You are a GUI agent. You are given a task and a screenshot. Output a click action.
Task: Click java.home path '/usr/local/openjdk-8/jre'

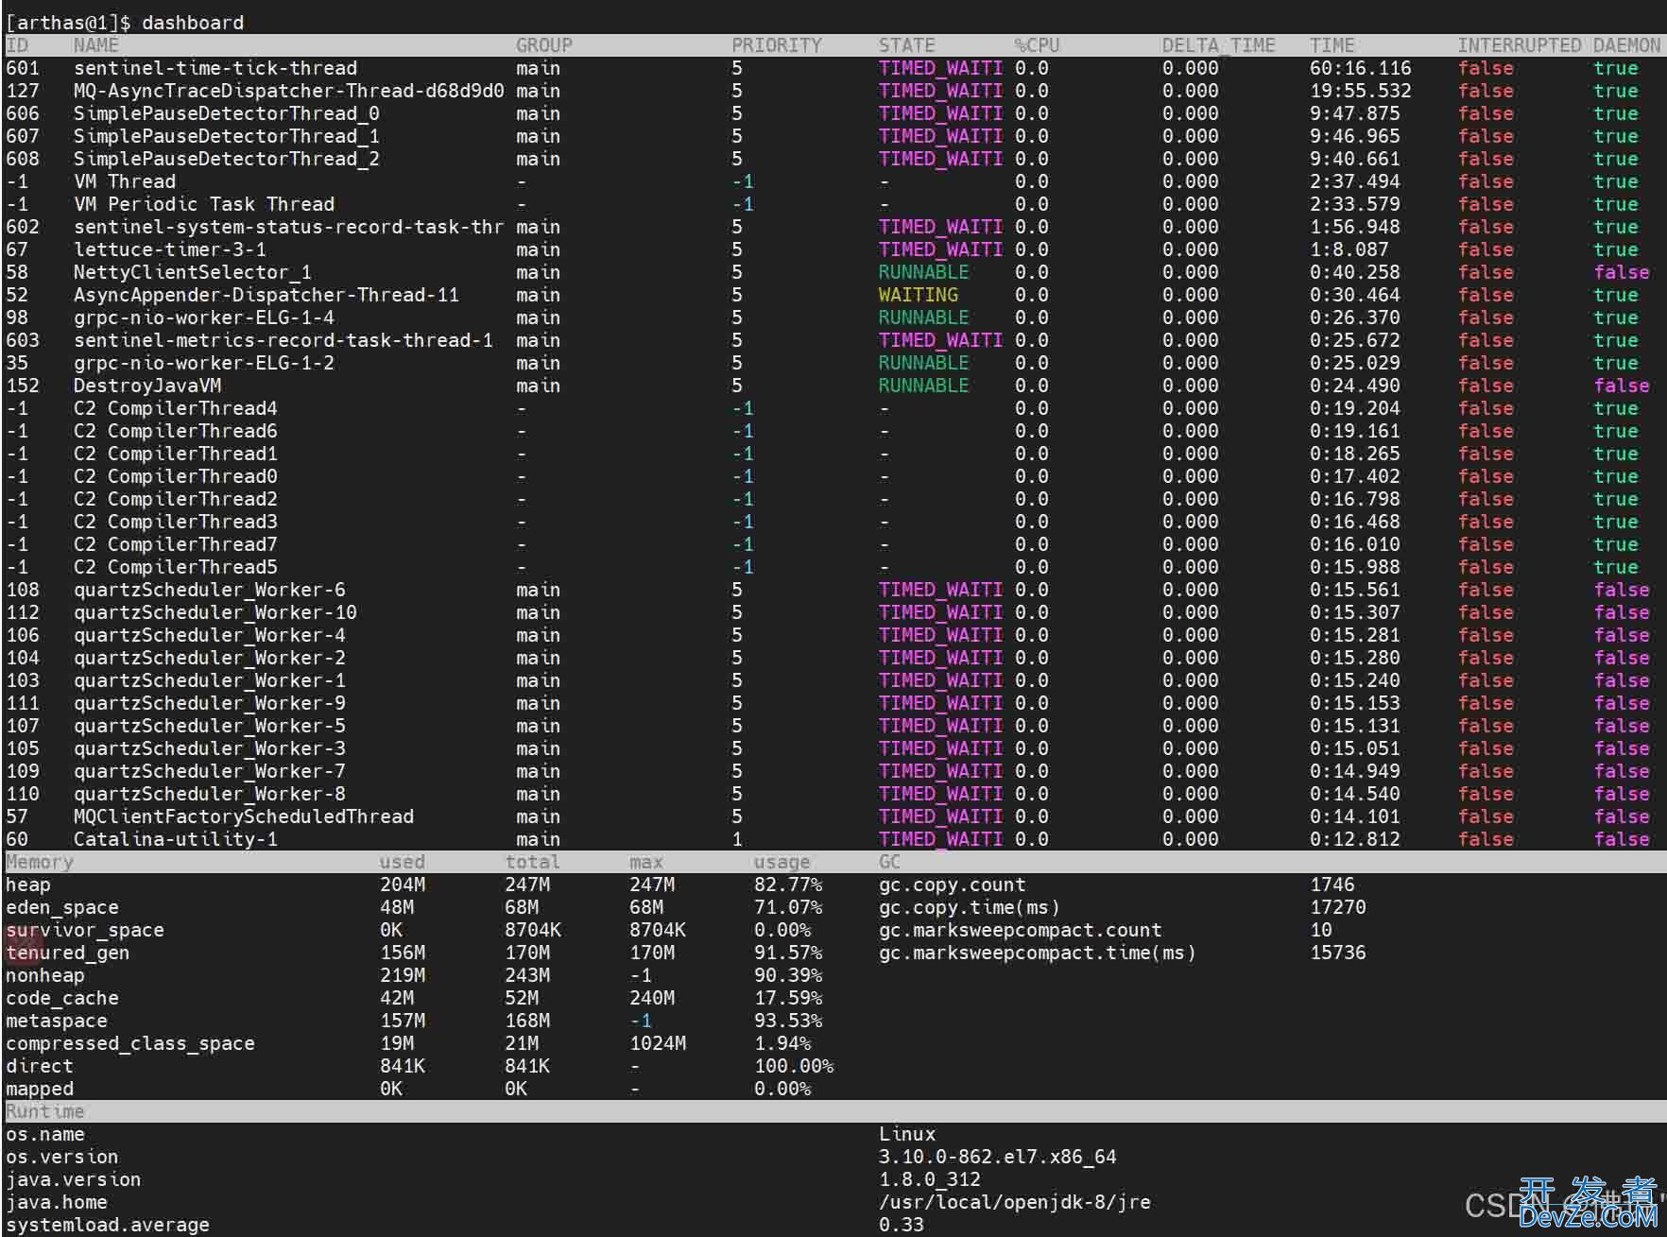[x=1015, y=1202]
